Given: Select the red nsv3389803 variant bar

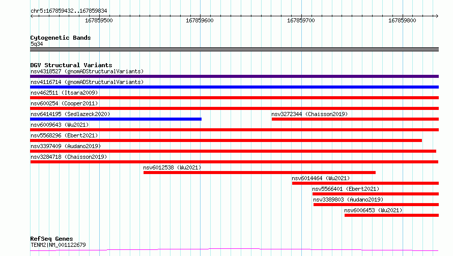Looking at the screenshot, I should [376, 205].
